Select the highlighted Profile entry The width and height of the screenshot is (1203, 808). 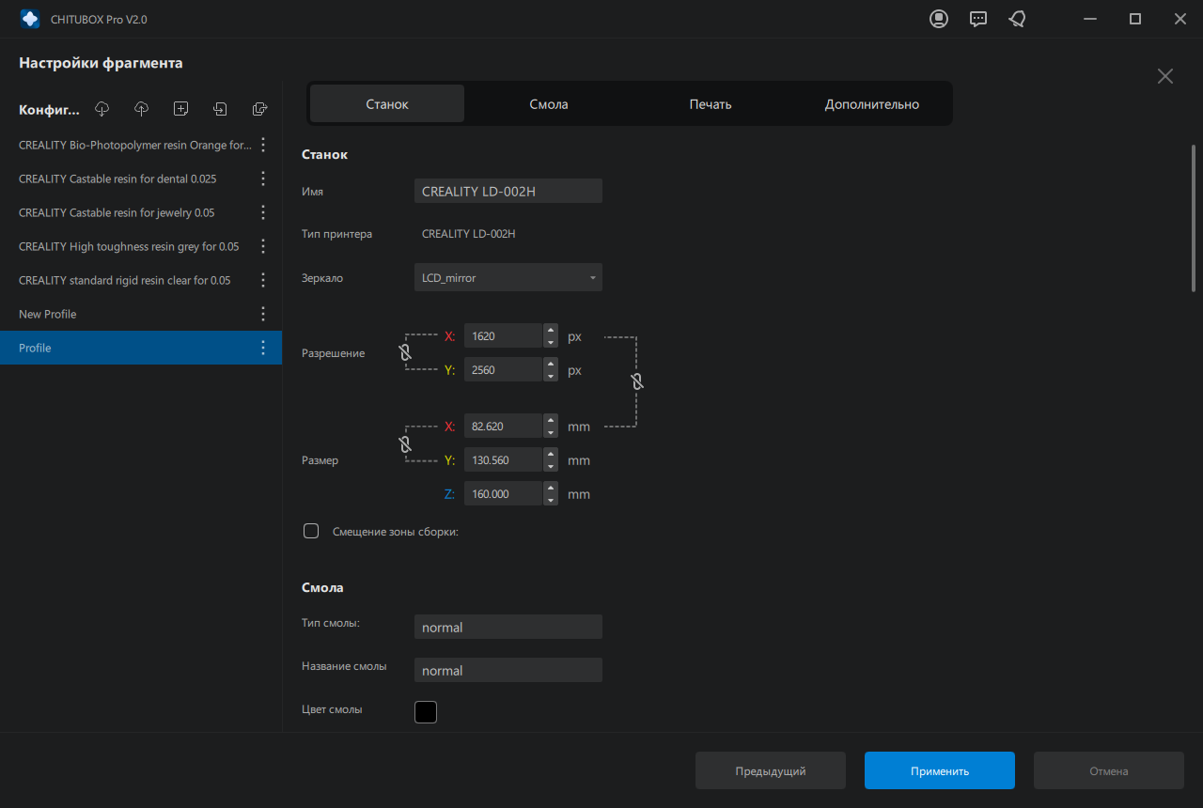[x=141, y=348]
